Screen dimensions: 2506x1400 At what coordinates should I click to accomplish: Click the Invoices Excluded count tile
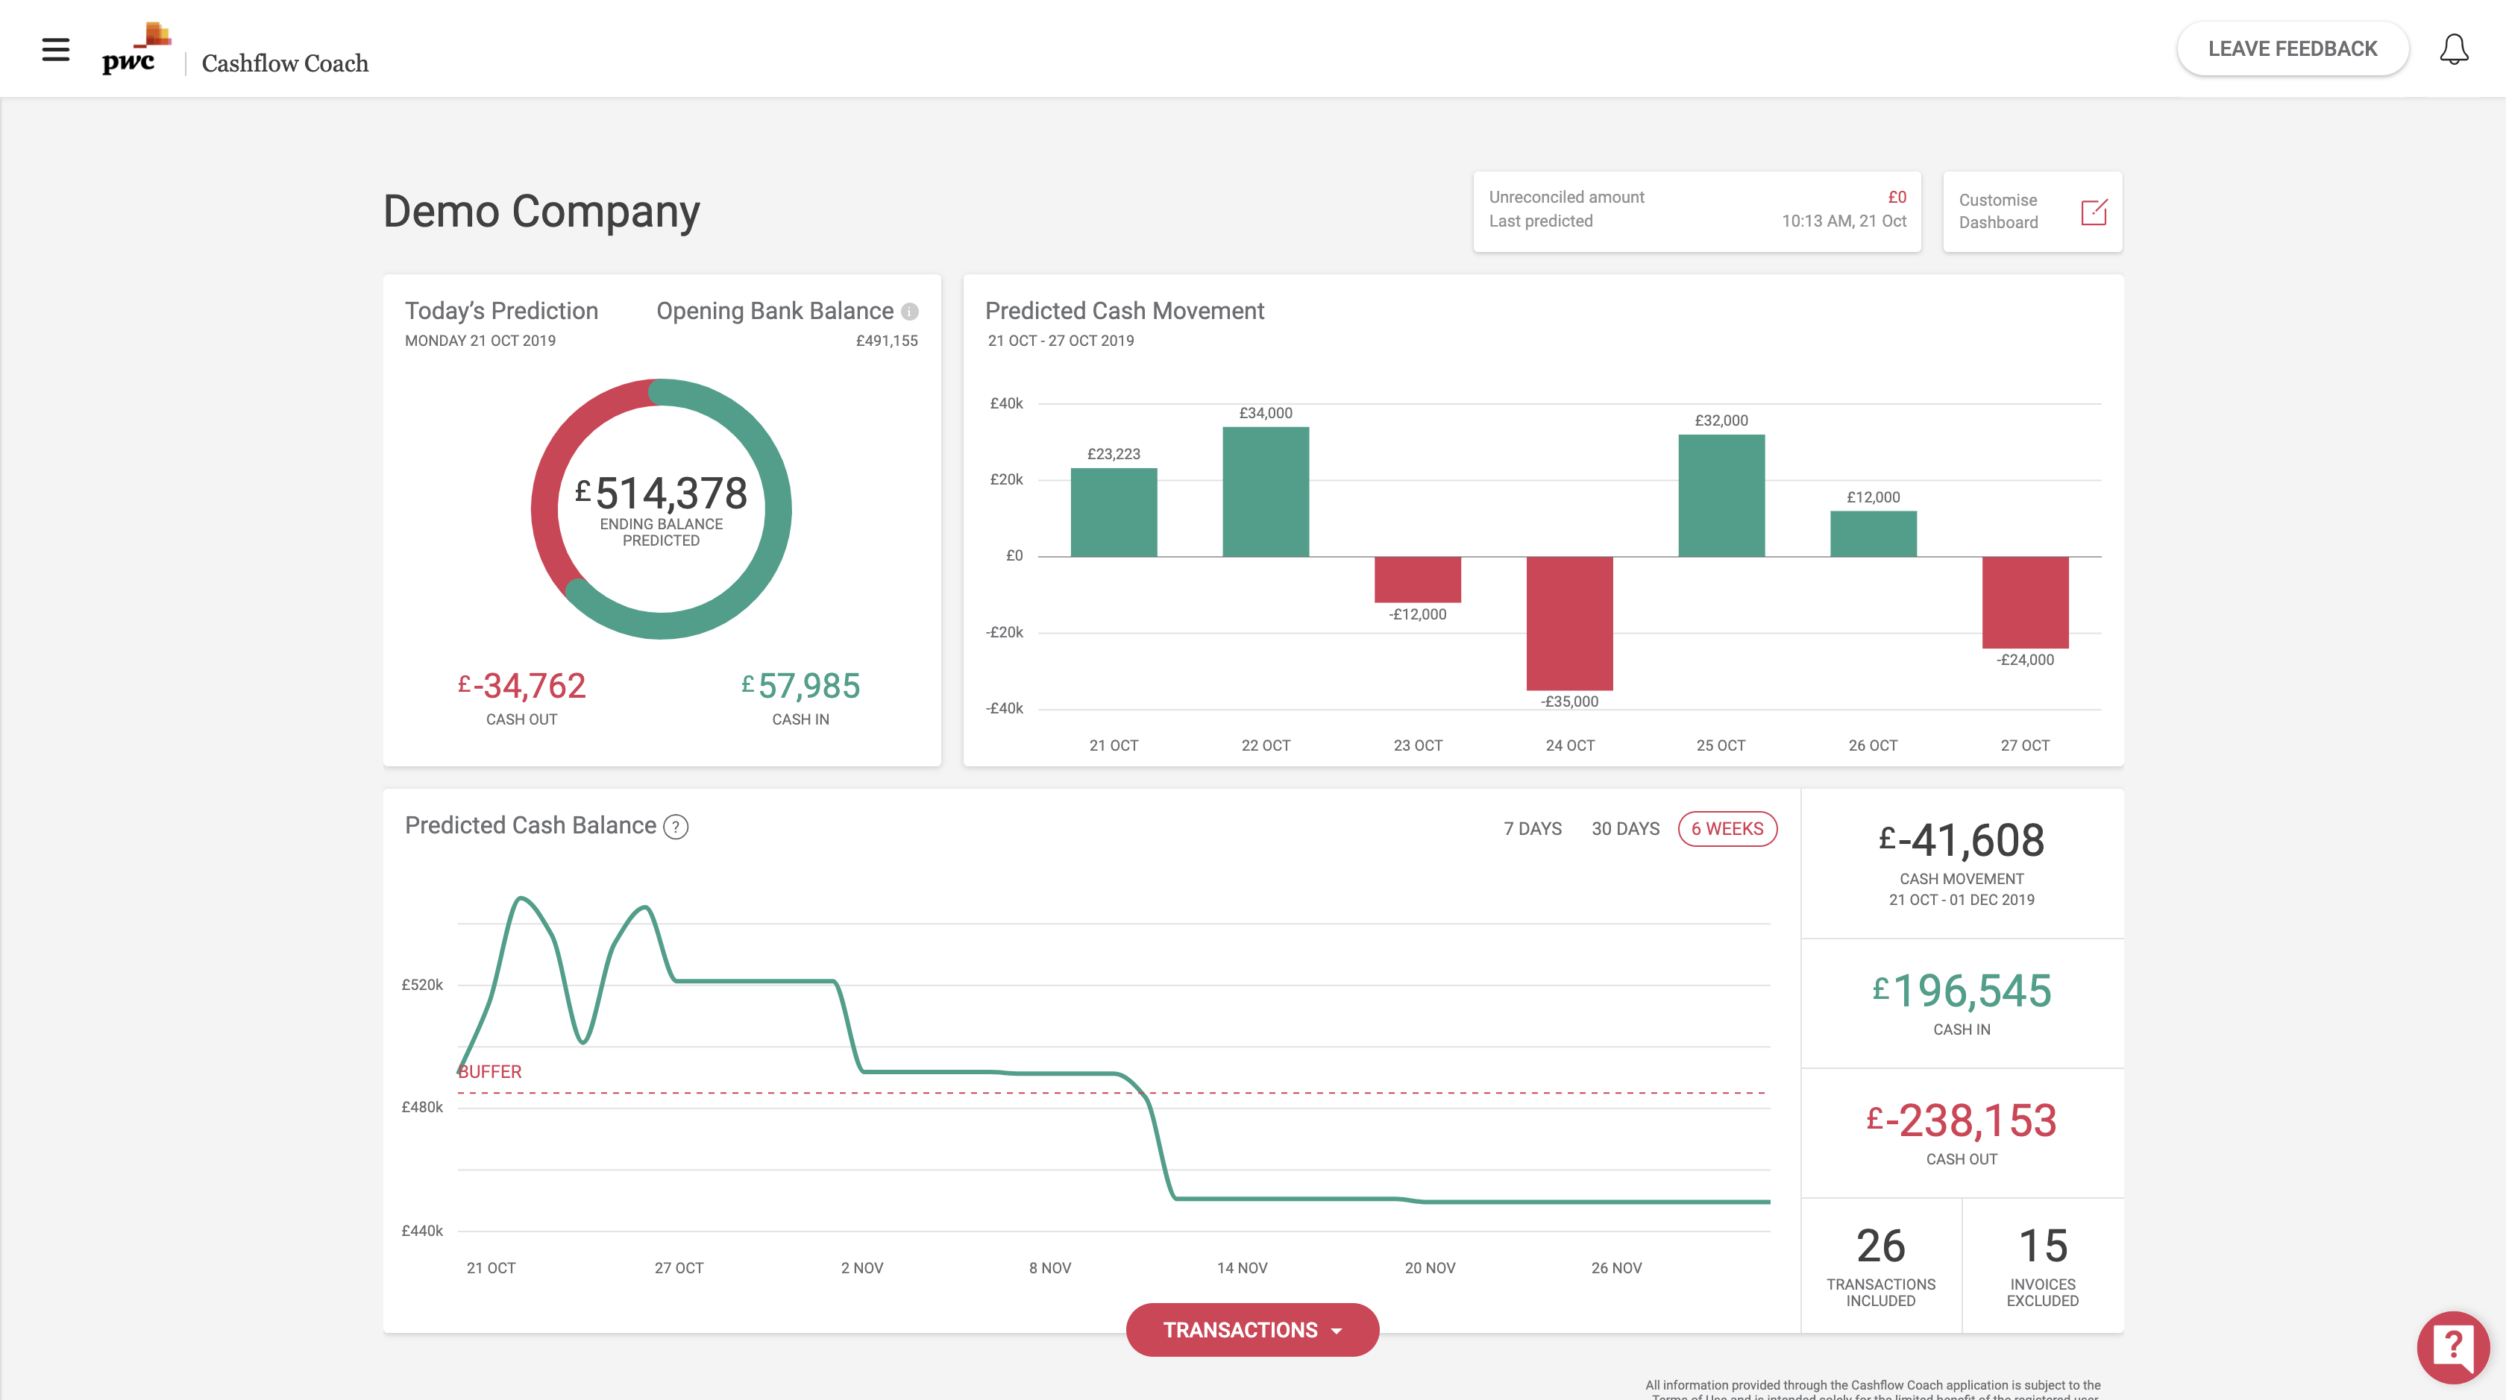coord(2042,1265)
